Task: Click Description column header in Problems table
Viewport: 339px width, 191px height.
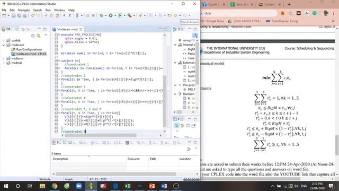Action: click(x=88, y=159)
